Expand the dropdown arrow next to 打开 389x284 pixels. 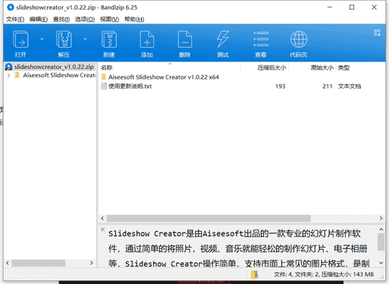42,39
